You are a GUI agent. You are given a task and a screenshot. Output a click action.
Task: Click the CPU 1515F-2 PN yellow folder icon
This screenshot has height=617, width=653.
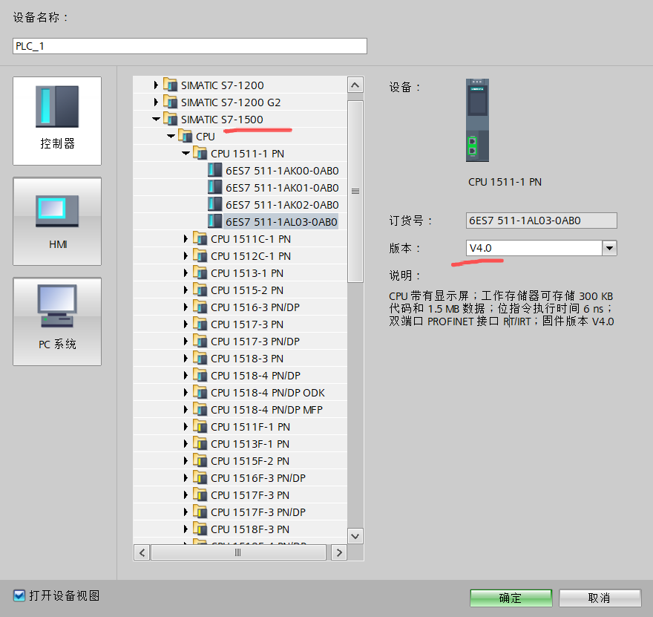pos(200,461)
